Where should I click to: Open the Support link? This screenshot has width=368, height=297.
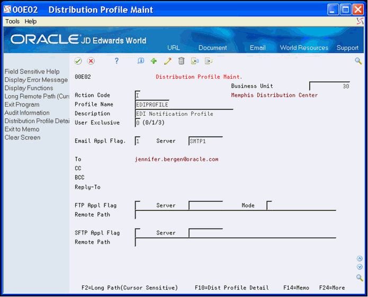[x=347, y=48]
